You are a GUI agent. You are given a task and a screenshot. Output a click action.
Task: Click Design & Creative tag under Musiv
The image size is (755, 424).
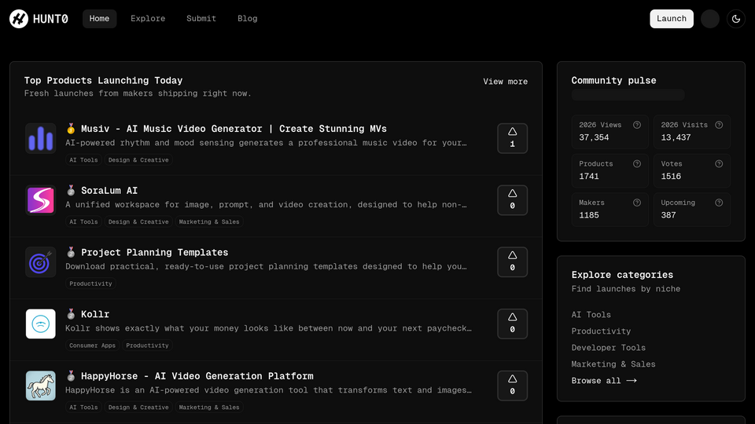point(138,160)
